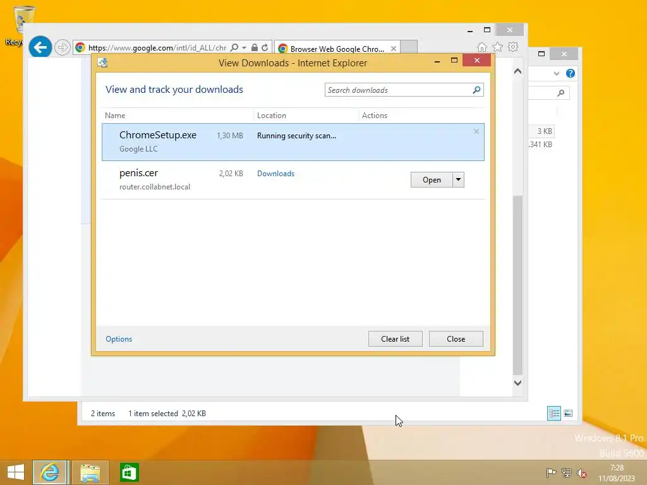647x485 pixels.
Task: Cancel ChromeSetup.exe with its small X
Action: click(x=476, y=131)
